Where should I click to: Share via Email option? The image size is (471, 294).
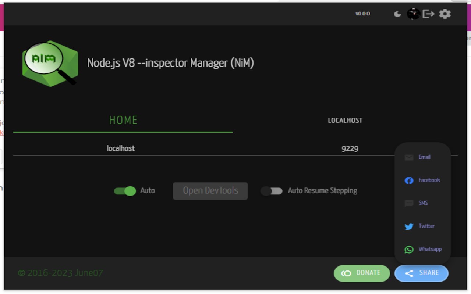(422, 157)
